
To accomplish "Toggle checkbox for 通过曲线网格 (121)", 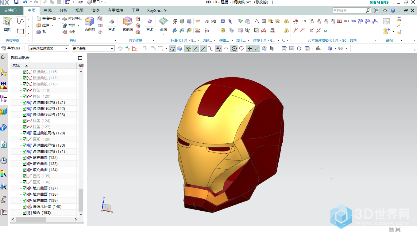I will pyautogui.click(x=25, y=103).
